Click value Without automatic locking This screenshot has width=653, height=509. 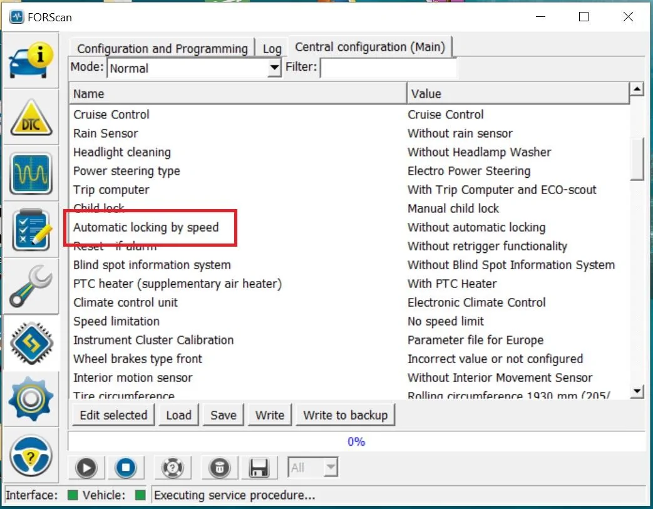[476, 227]
